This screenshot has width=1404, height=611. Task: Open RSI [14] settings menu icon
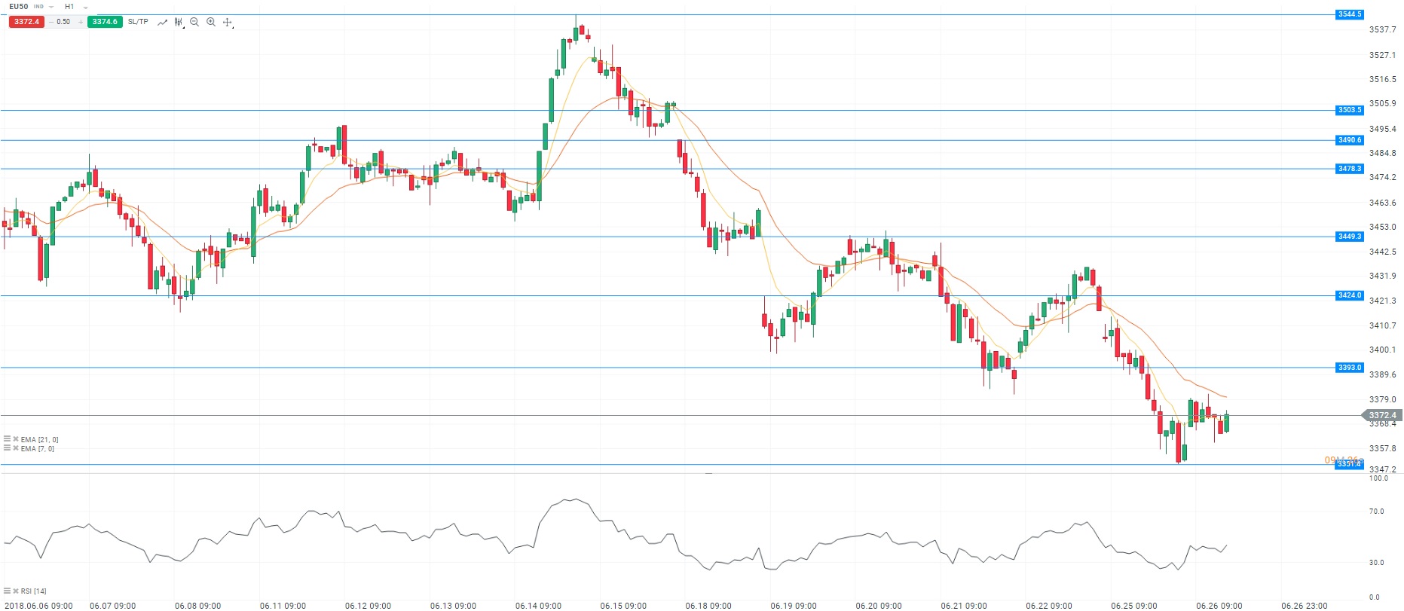coord(7,591)
